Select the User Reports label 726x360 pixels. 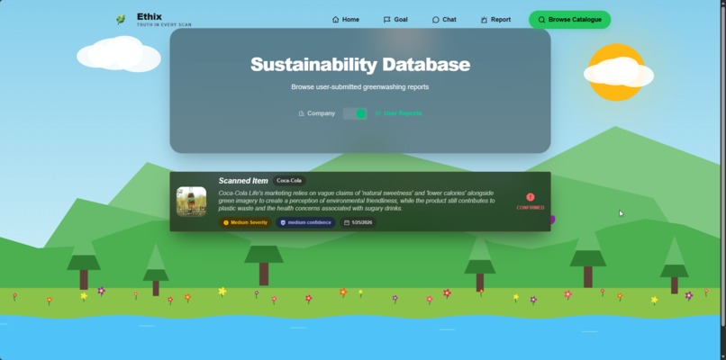(x=403, y=113)
